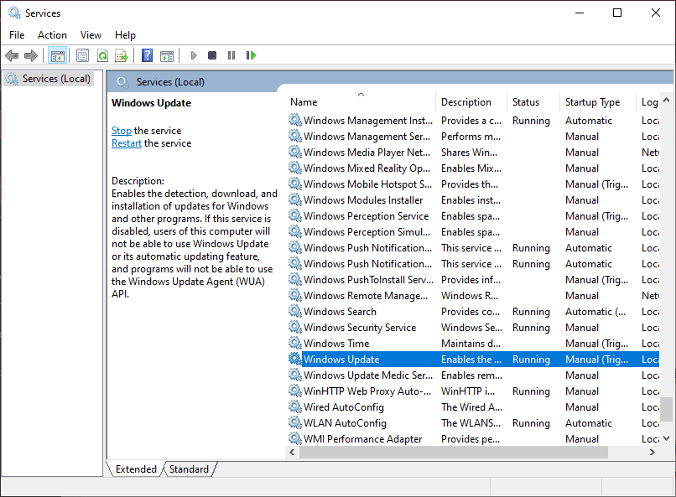676x497 pixels.
Task: Select the gear icon of Windows Time
Action: pos(295,343)
